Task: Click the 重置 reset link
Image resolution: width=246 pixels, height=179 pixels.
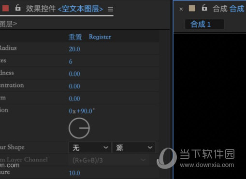Action: [x=75, y=37]
